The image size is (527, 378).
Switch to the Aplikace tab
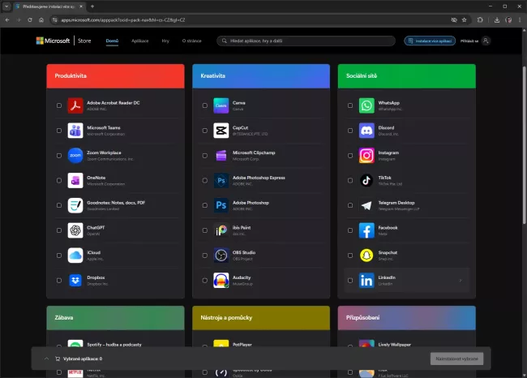(139, 41)
